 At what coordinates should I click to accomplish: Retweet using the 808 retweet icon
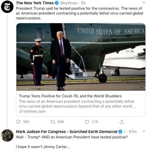(53, 122)
